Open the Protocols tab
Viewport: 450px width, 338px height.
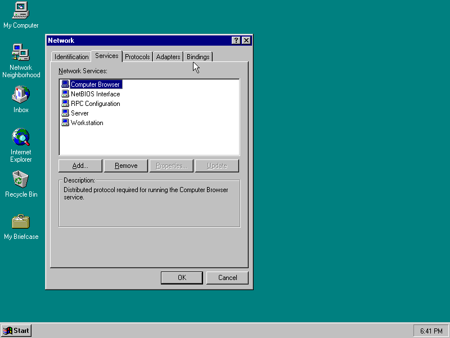click(137, 57)
